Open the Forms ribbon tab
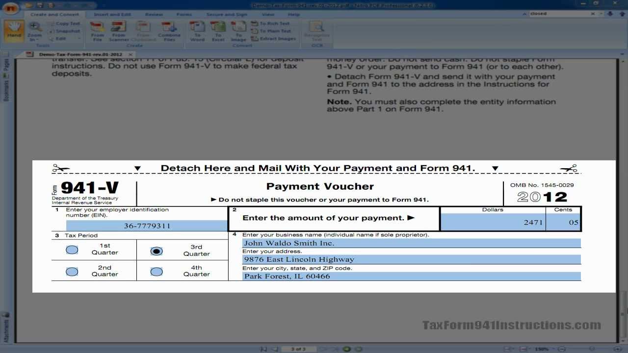Image resolution: width=628 pixels, height=353 pixels. coord(184,15)
